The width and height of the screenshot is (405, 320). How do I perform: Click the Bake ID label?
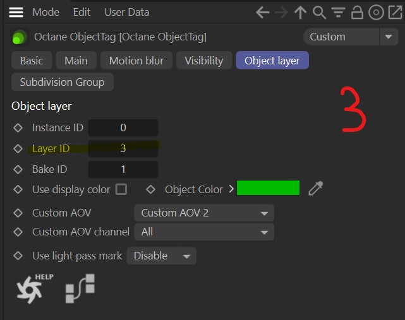click(x=49, y=170)
